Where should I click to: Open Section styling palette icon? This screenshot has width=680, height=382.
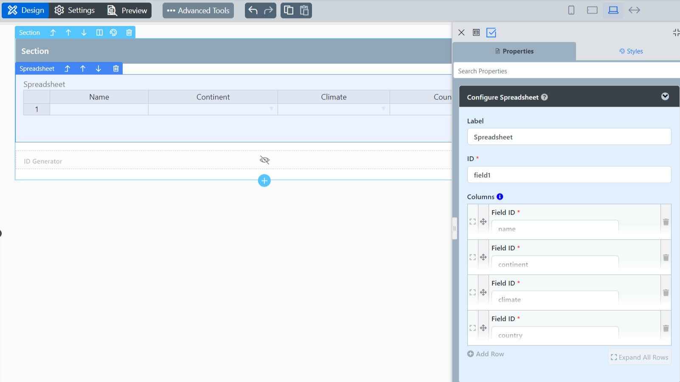pos(113,33)
